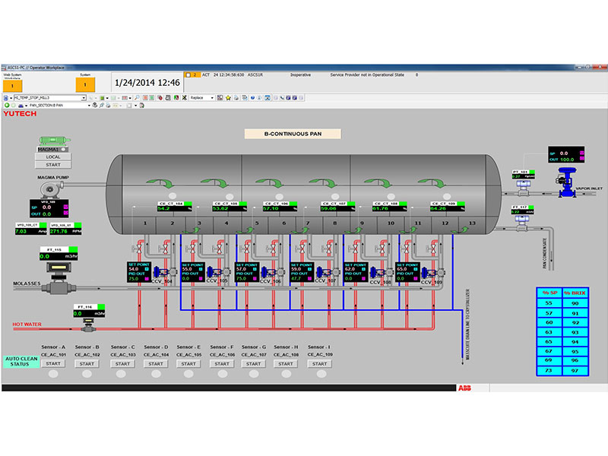Toggle Sensor - C auto clean status lamp
Image resolution: width=608 pixels, height=456 pixels.
(x=122, y=374)
